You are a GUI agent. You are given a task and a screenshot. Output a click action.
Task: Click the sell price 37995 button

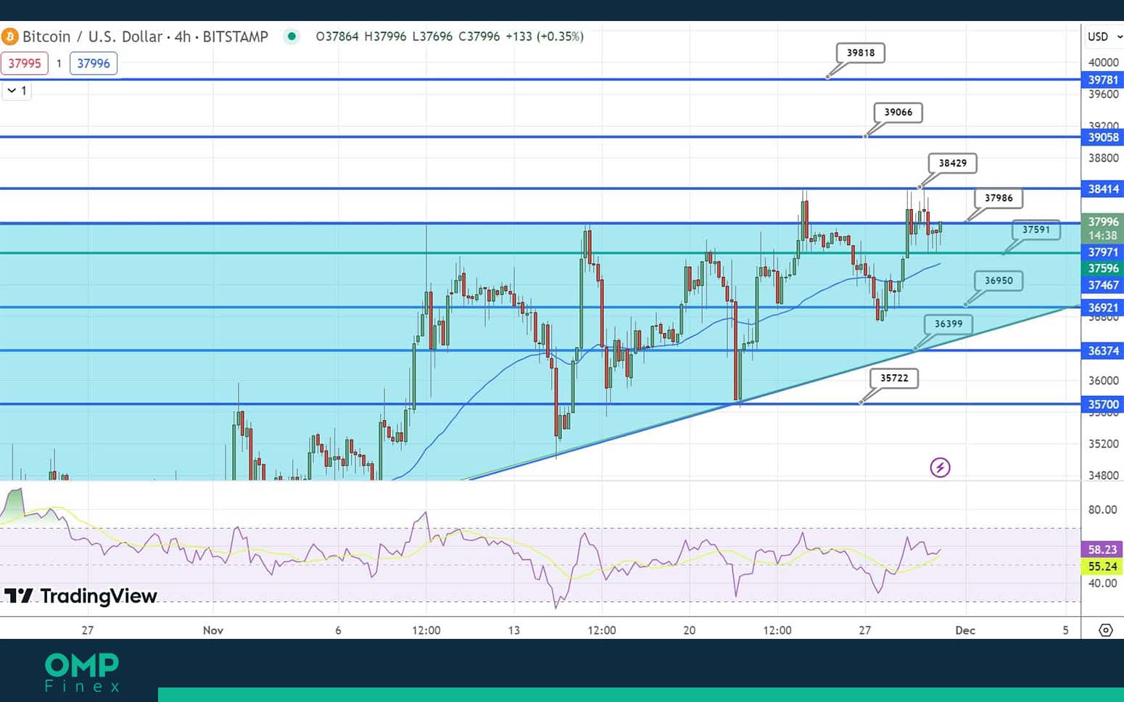pos(25,63)
